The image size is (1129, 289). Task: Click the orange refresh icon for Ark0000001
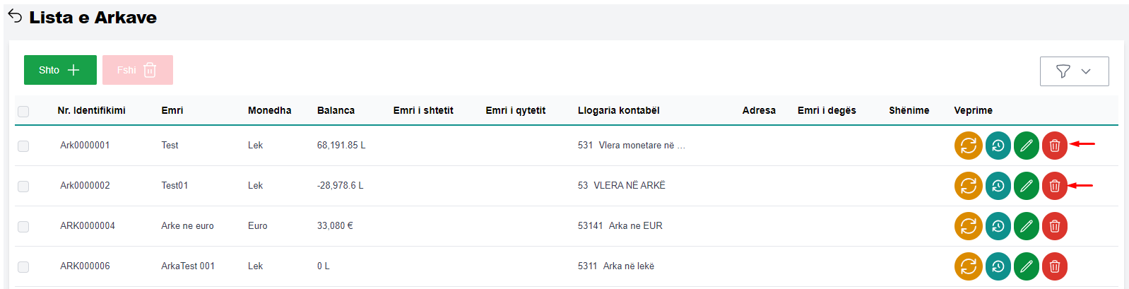pos(968,146)
